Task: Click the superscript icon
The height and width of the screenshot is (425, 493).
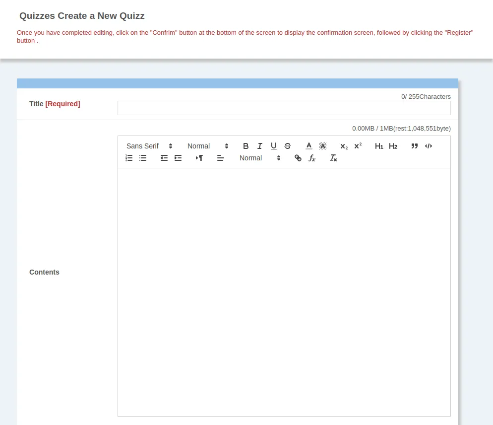Action: click(x=358, y=146)
